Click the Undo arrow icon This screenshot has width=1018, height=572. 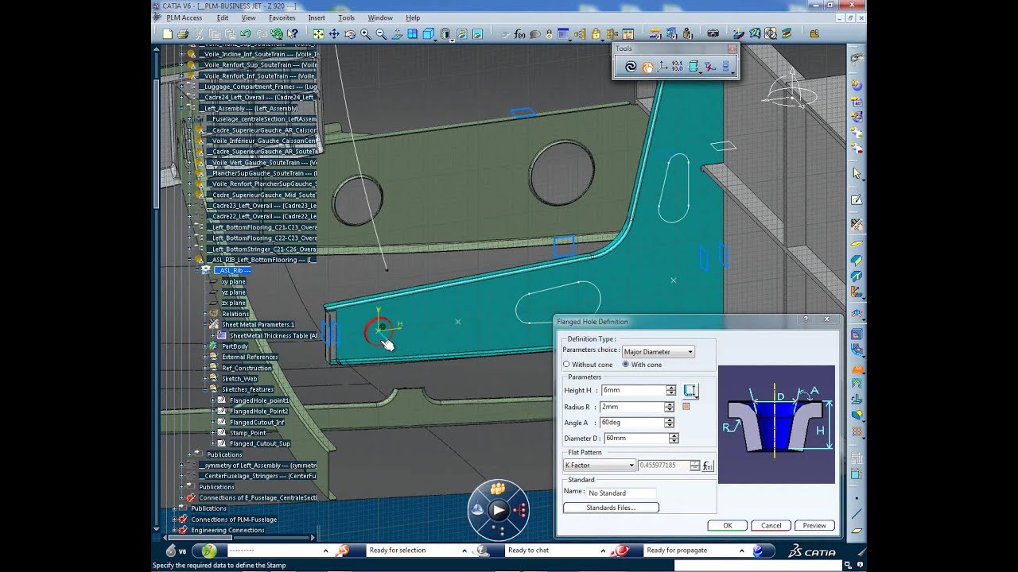coord(246,34)
